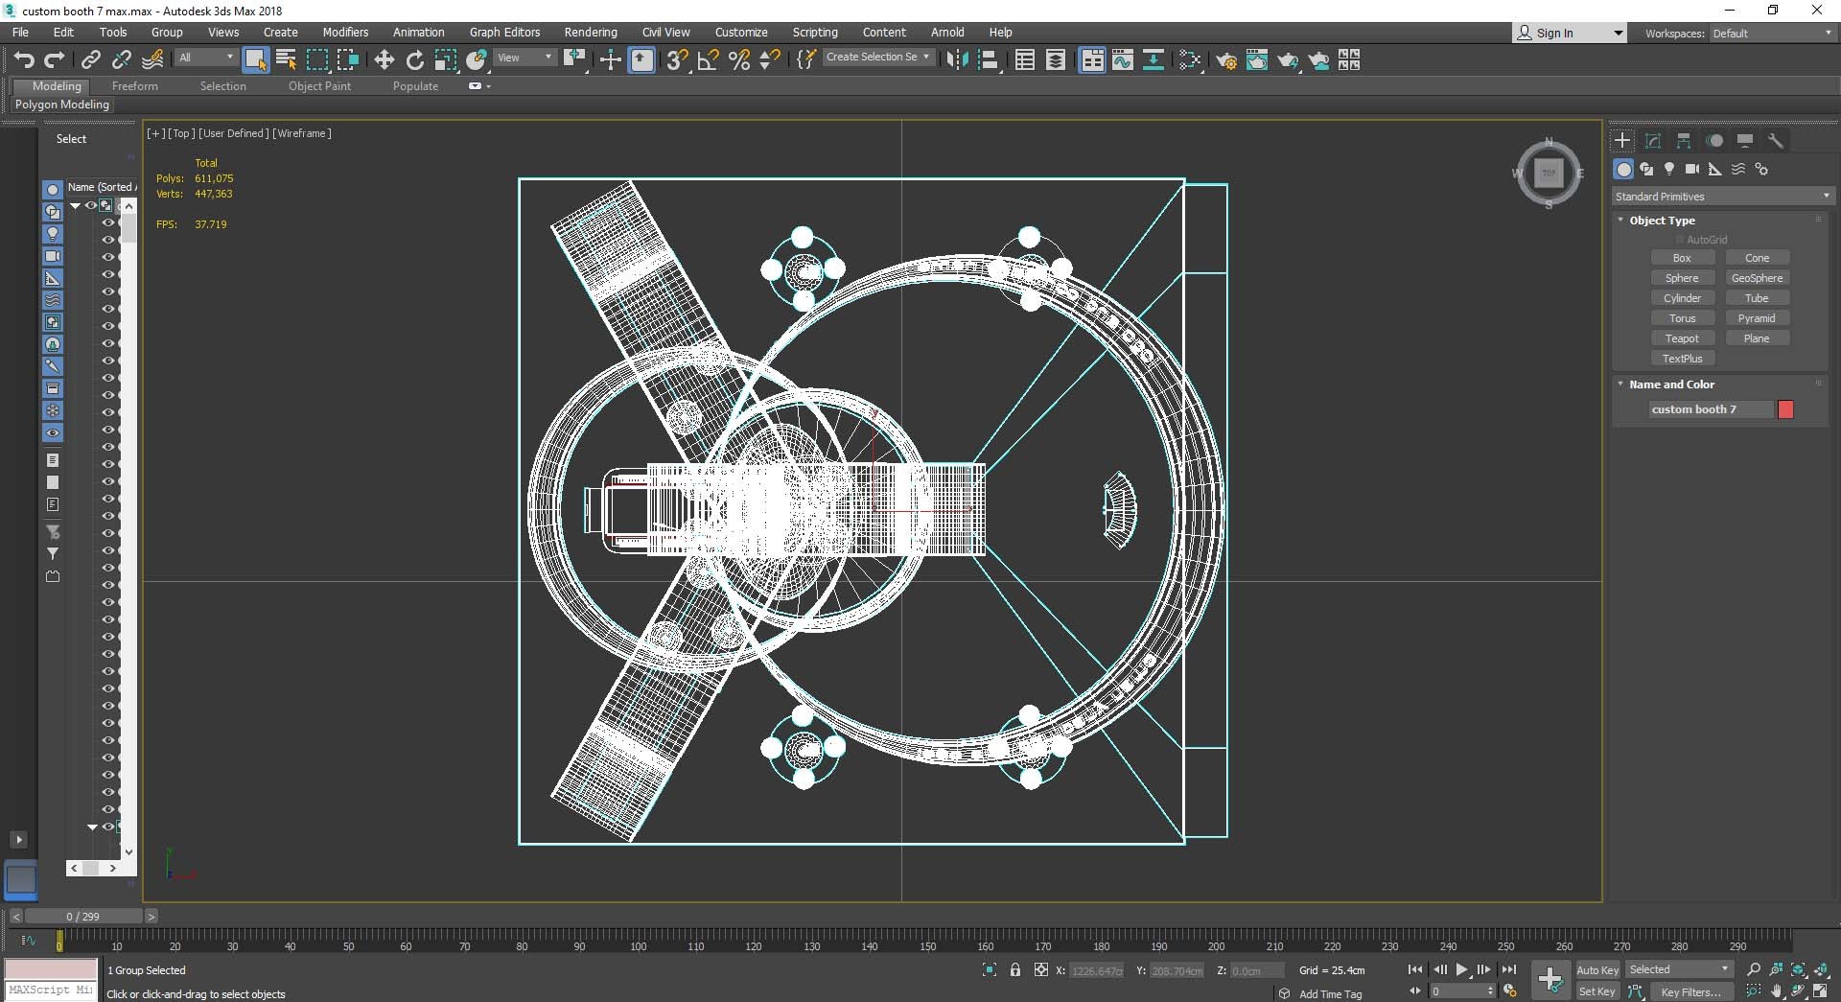The height and width of the screenshot is (1002, 1841).
Task: Open the Workspaces Default dropdown
Action: pos(1772,34)
